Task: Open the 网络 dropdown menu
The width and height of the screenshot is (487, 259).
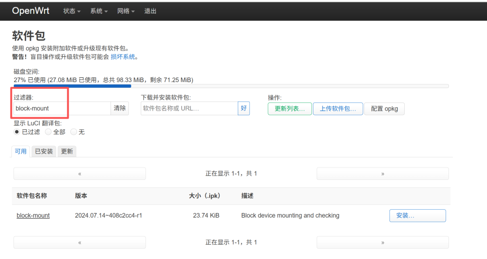Action: [x=126, y=11]
